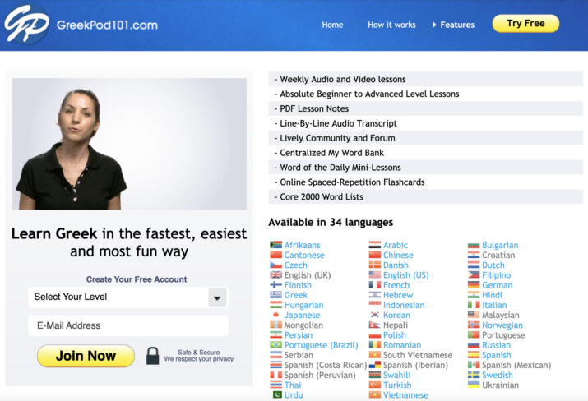The width and height of the screenshot is (588, 401).
Task: Click the Turkish flag icon
Action: pyautogui.click(x=375, y=385)
